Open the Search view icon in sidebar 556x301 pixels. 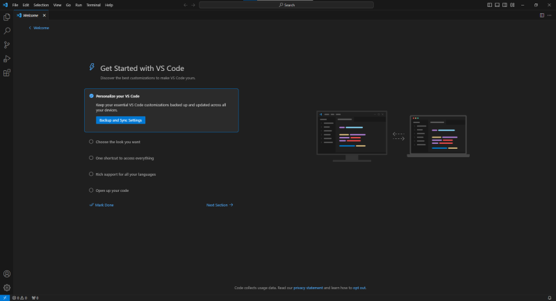(x=7, y=31)
